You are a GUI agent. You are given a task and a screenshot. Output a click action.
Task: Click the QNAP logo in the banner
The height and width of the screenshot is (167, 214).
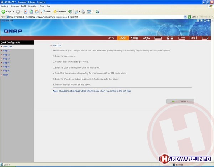pos(13,31)
